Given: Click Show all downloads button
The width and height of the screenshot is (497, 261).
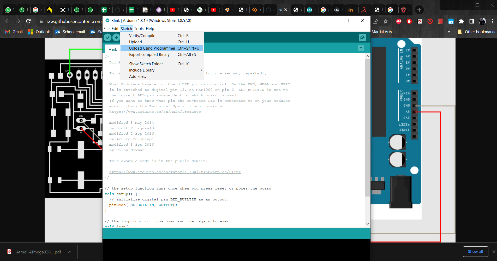Looking at the screenshot, I should click(475, 252).
